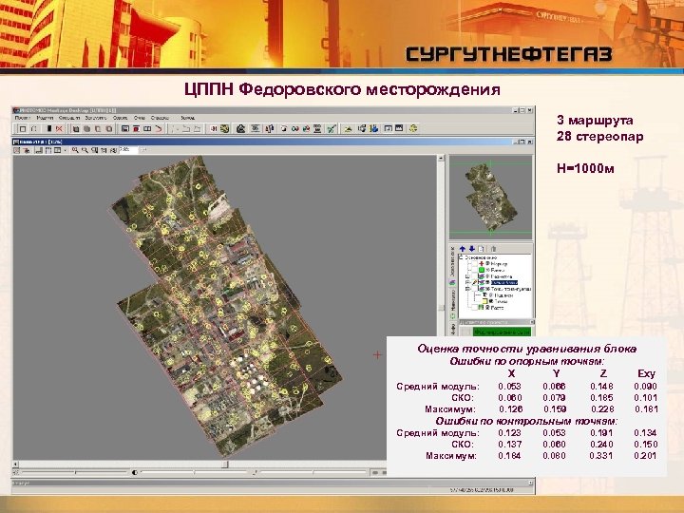The width and height of the screenshot is (684, 513).
Task: Click the red X delete icon in main toolbar
Action: tap(59, 128)
